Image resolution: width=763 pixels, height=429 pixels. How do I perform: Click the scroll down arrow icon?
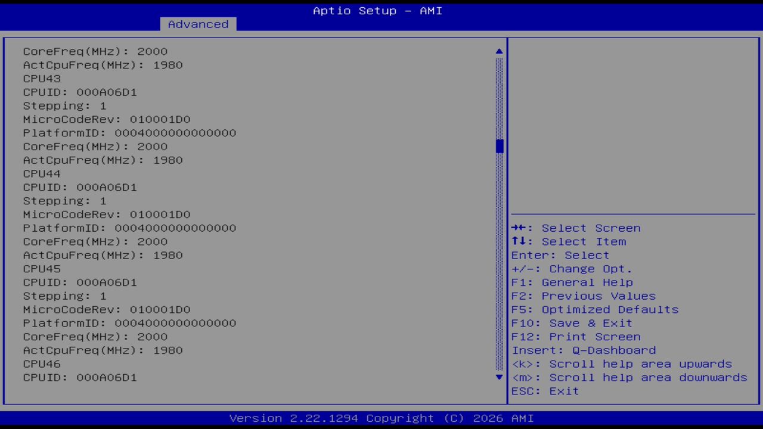click(x=499, y=377)
